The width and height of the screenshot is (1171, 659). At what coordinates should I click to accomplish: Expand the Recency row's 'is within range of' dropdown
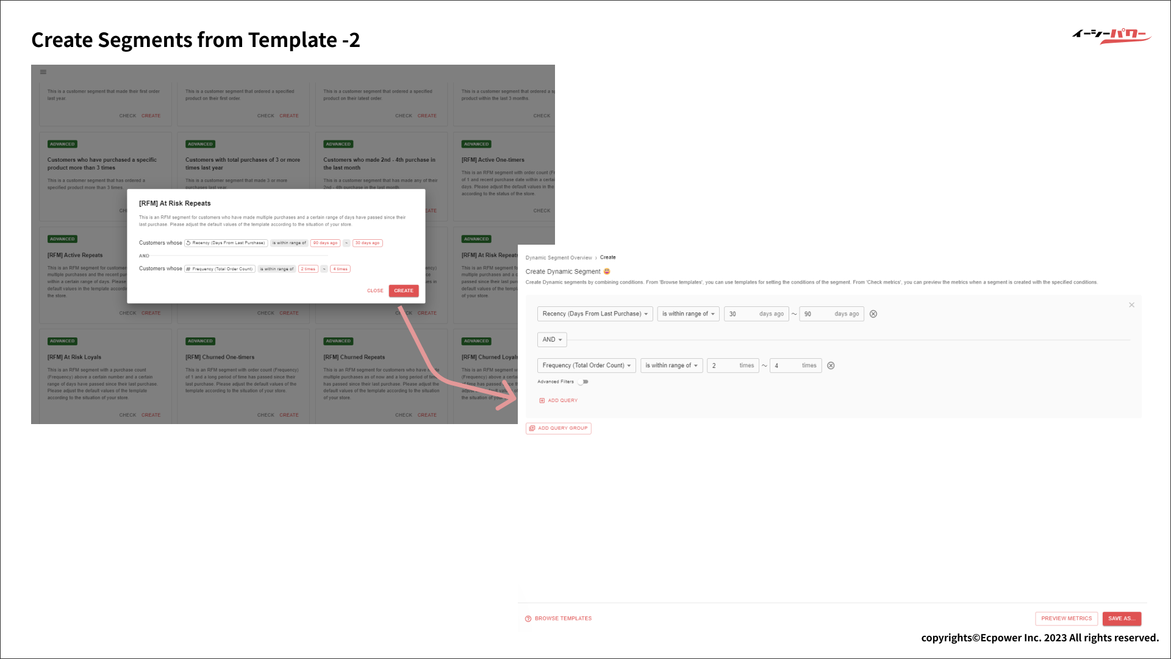688,314
